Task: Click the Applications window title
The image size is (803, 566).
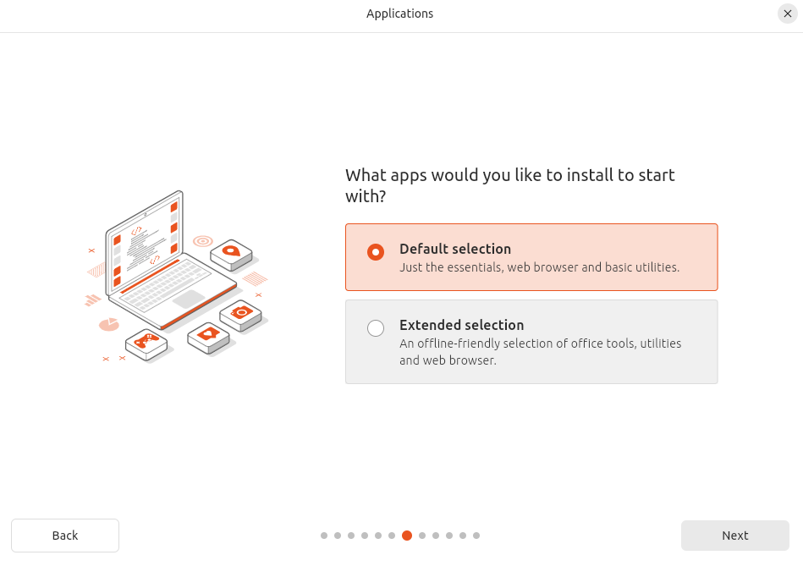Action: point(399,14)
